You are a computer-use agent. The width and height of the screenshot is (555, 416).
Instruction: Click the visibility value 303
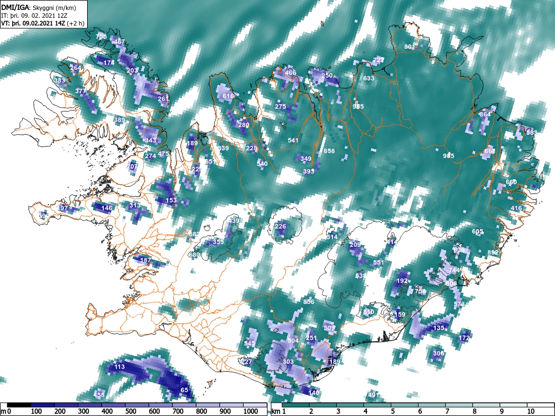[288, 362]
